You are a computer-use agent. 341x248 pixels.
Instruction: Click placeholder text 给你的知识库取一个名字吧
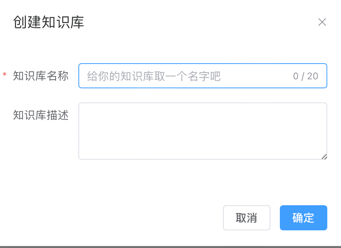pos(154,76)
